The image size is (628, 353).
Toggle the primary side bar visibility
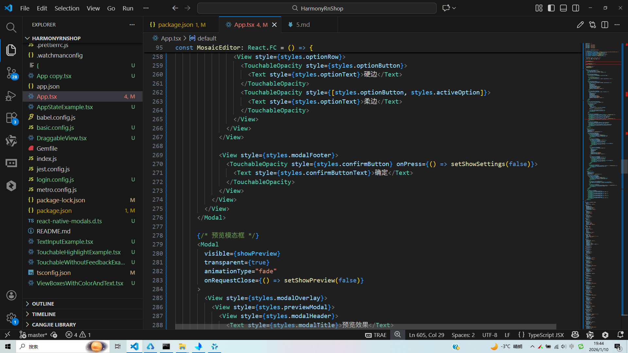[x=551, y=8]
